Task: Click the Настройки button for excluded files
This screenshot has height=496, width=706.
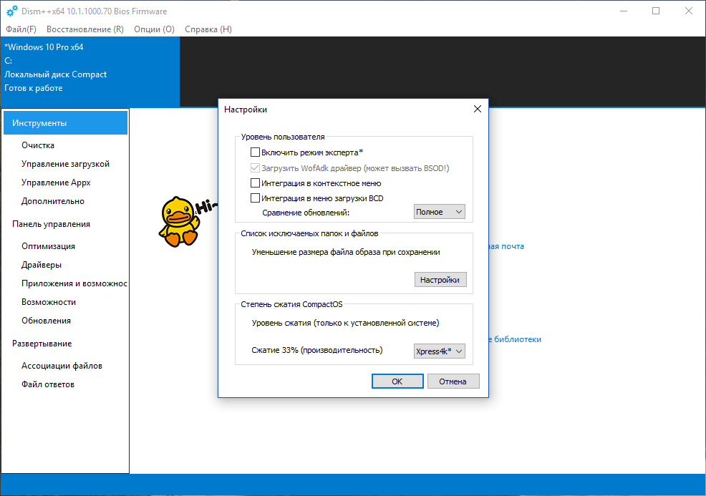Action: point(440,280)
